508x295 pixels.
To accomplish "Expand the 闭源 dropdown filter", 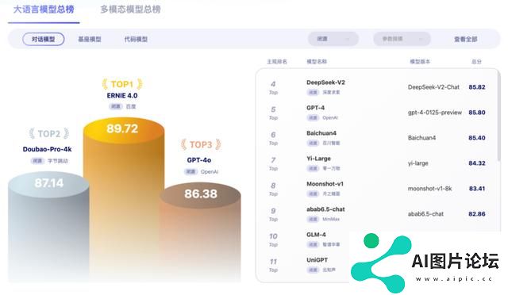I will coord(333,39).
